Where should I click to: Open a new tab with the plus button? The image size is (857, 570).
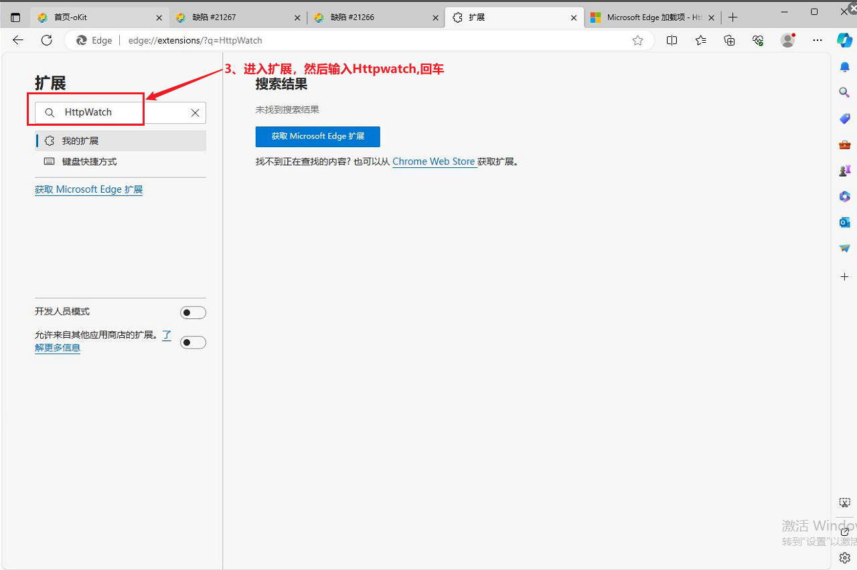pyautogui.click(x=733, y=17)
